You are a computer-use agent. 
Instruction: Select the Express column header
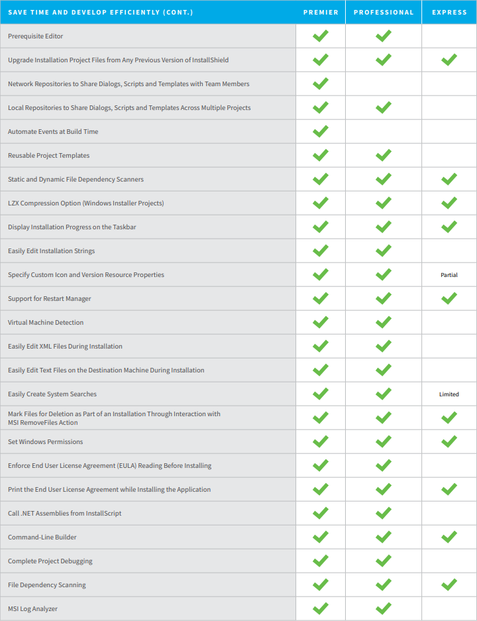[449, 13]
